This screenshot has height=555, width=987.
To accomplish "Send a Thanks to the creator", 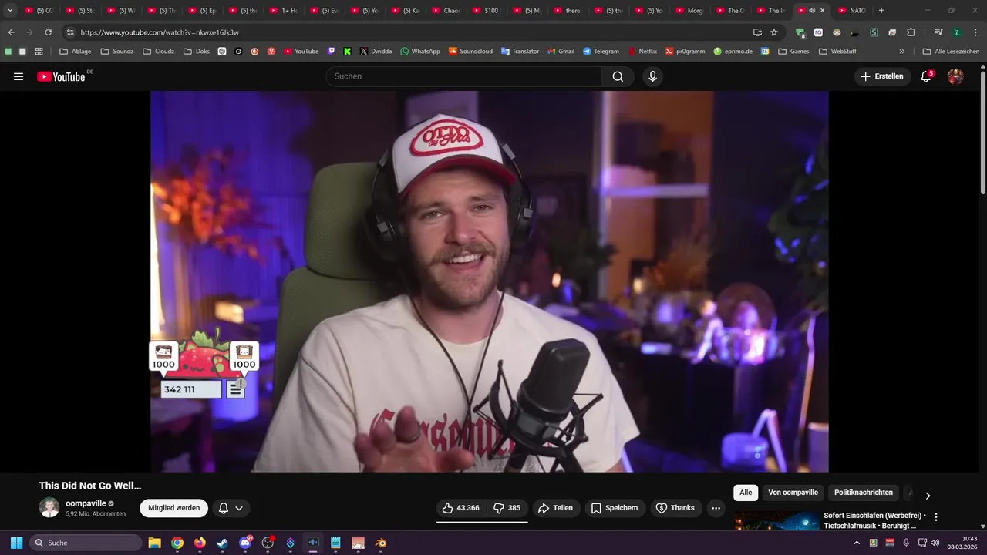I will pos(675,508).
